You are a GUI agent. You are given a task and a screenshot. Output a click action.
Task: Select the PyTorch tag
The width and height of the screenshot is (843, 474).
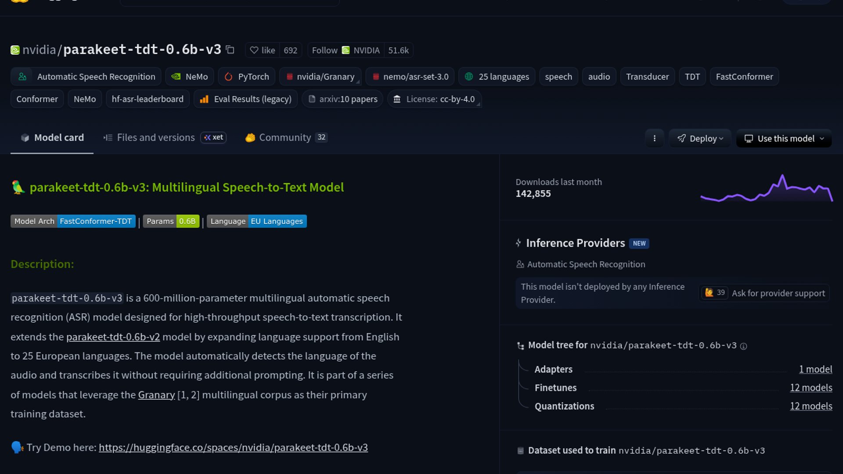click(247, 77)
